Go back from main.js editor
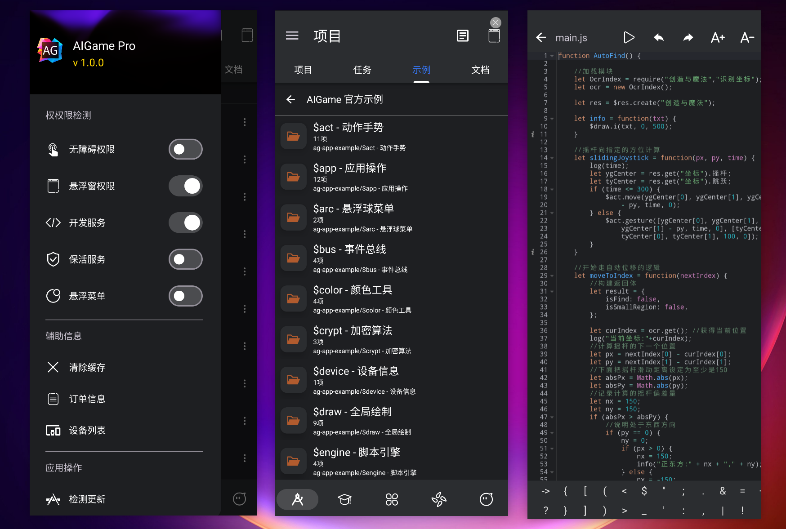The image size is (786, 529). pyautogui.click(x=541, y=38)
